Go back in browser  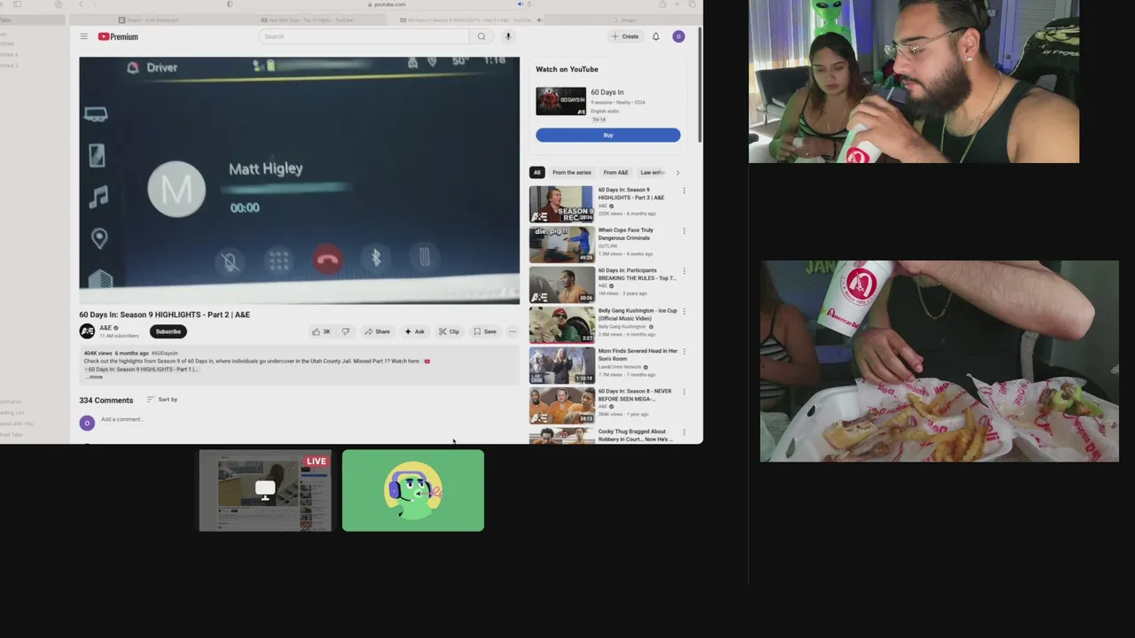pyautogui.click(x=81, y=4)
